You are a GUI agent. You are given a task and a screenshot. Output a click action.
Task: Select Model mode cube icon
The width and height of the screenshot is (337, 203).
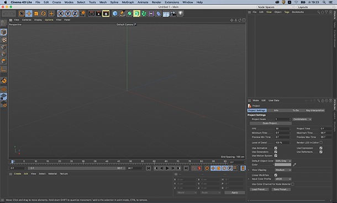(x=4, y=32)
